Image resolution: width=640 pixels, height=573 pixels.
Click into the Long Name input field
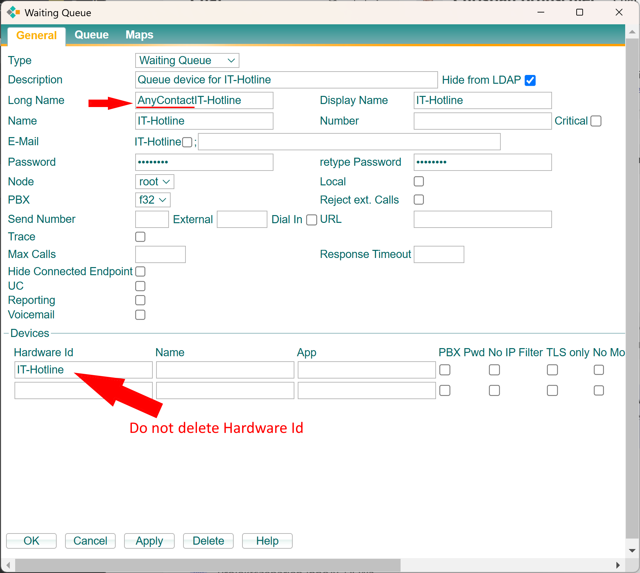204,101
